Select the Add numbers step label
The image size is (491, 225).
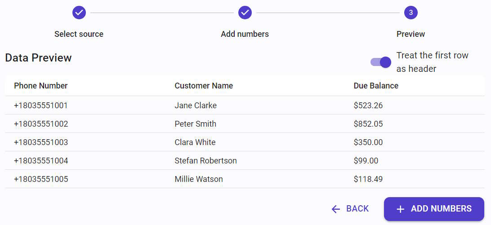pyautogui.click(x=245, y=34)
